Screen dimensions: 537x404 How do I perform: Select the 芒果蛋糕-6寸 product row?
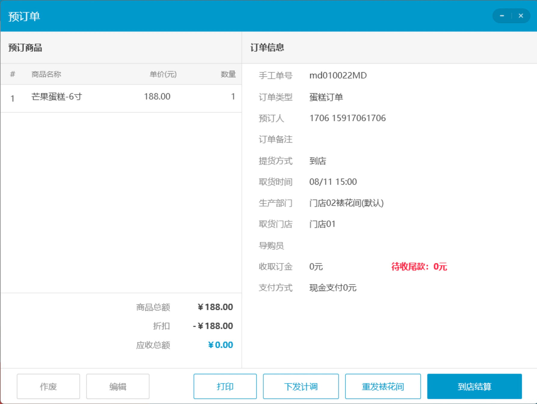(x=121, y=98)
